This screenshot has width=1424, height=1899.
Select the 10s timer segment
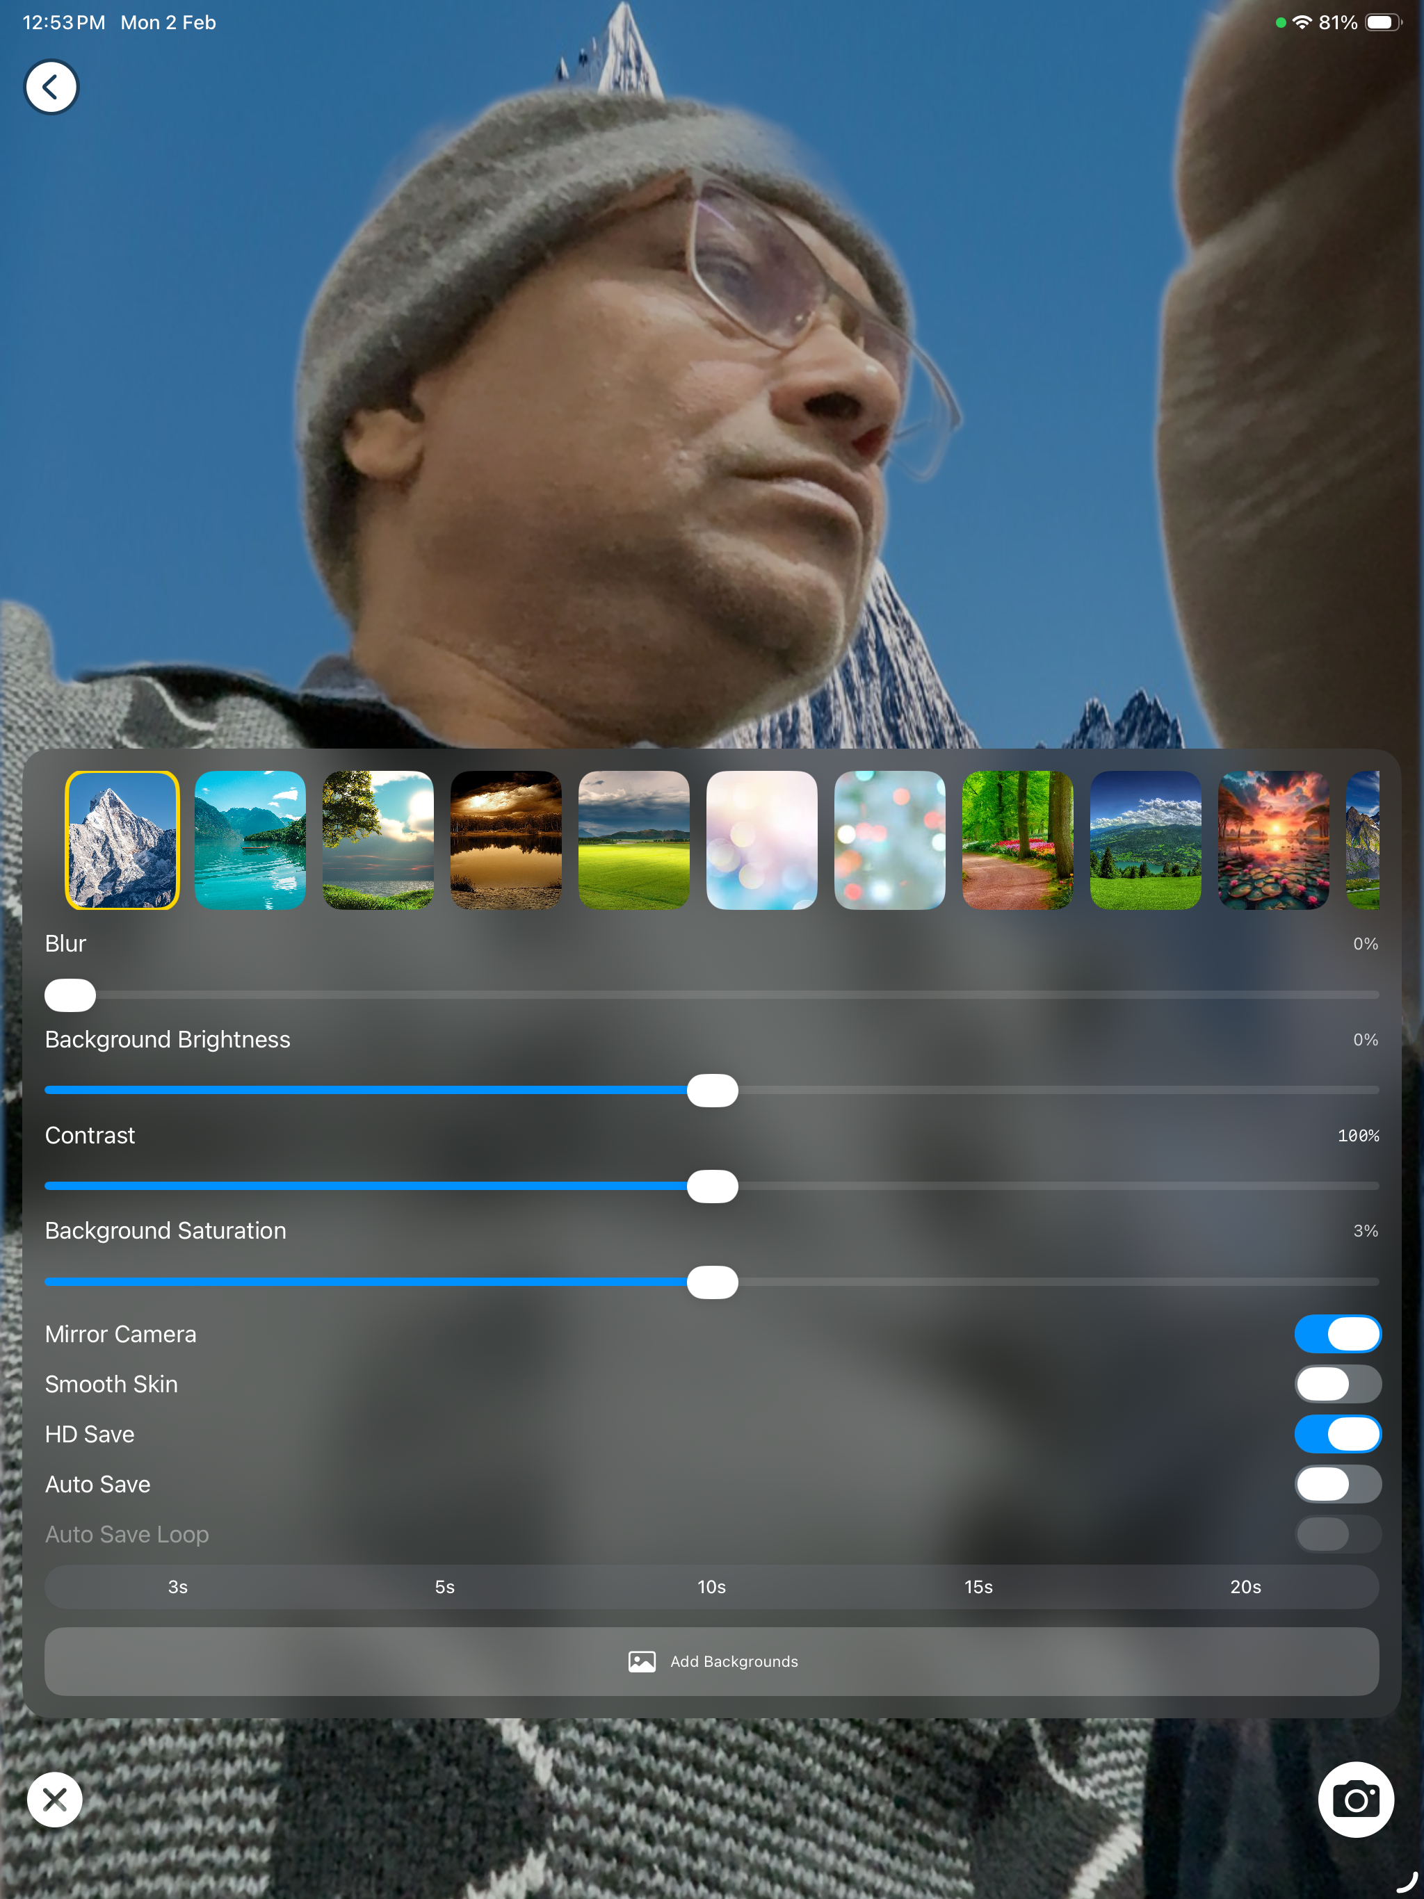[x=712, y=1586]
